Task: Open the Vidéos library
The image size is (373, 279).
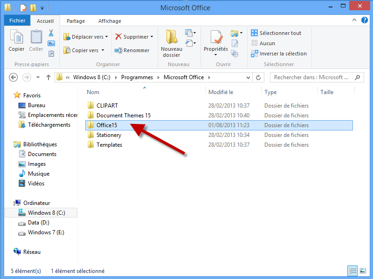Action: click(36, 184)
